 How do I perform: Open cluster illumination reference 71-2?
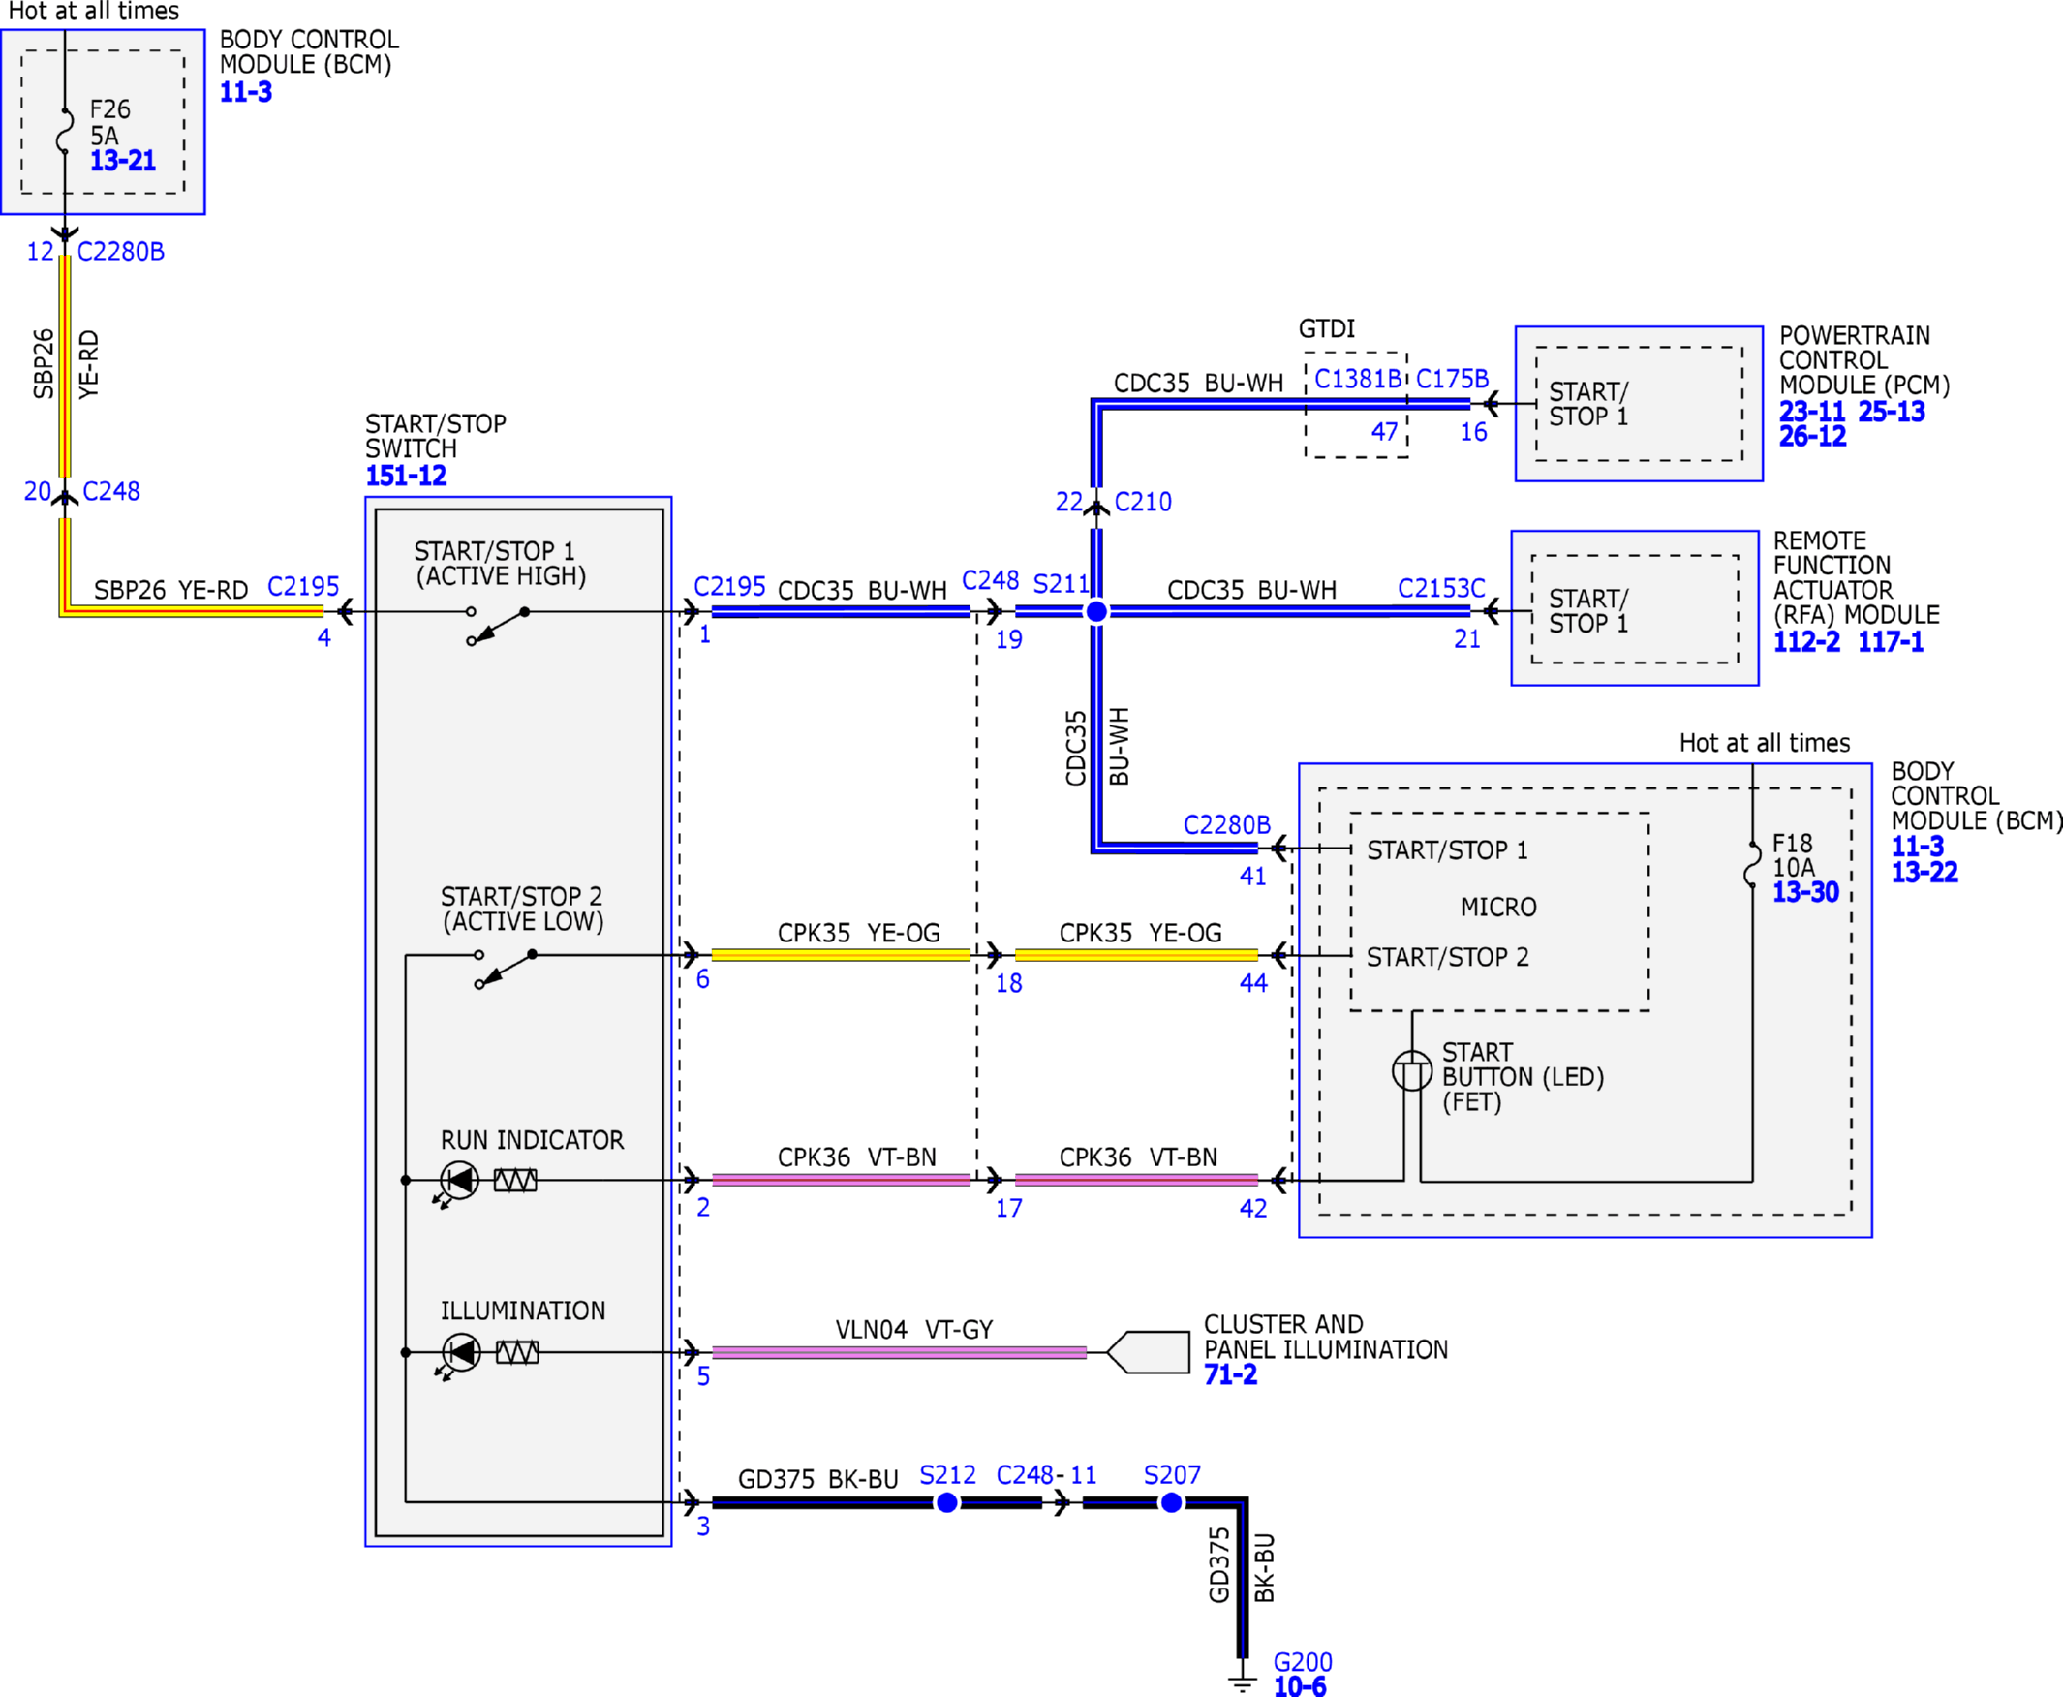point(1230,1374)
